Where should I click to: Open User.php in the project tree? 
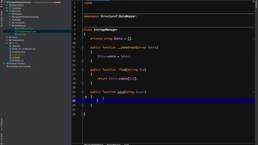click(x=21, y=34)
